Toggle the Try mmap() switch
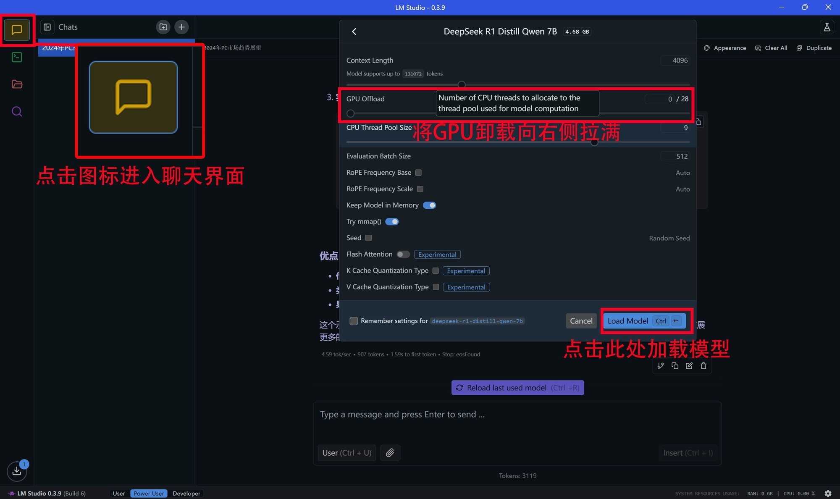Image resolution: width=840 pixels, height=499 pixels. pos(392,222)
